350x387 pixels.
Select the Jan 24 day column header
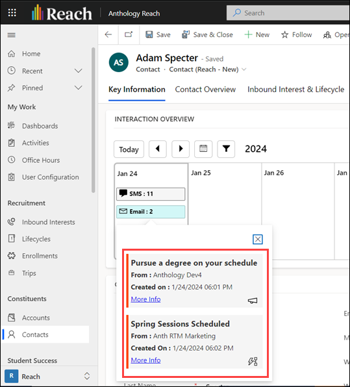(x=127, y=173)
